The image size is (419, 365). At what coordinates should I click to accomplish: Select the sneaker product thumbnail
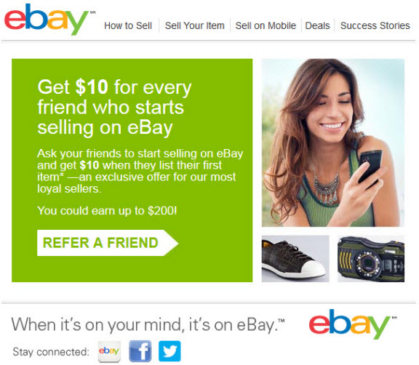tap(295, 258)
